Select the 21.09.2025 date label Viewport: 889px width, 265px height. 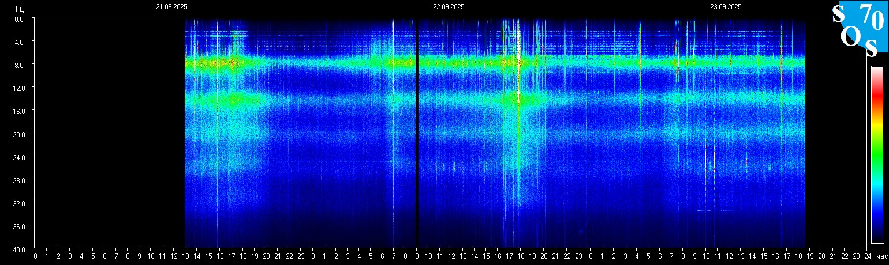[x=171, y=7]
